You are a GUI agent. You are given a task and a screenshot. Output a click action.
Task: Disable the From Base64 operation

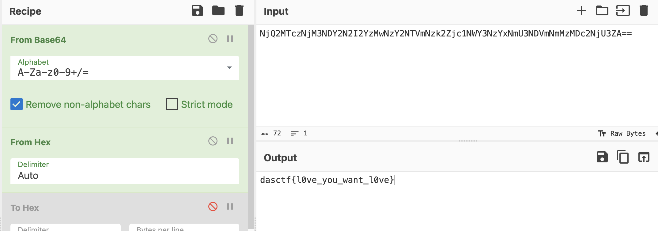[x=213, y=39]
